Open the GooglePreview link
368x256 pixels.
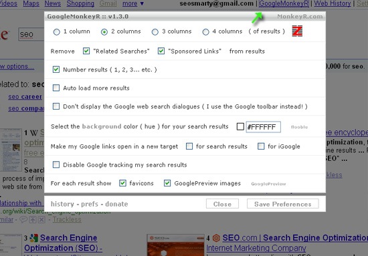pos(268,184)
